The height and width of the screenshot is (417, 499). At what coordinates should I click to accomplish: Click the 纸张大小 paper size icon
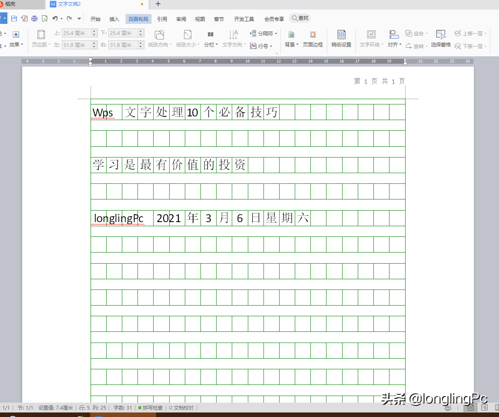point(188,35)
